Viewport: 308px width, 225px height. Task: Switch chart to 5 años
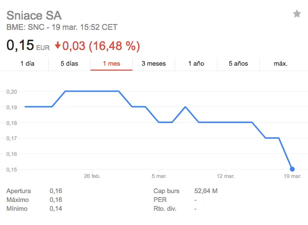239,64
